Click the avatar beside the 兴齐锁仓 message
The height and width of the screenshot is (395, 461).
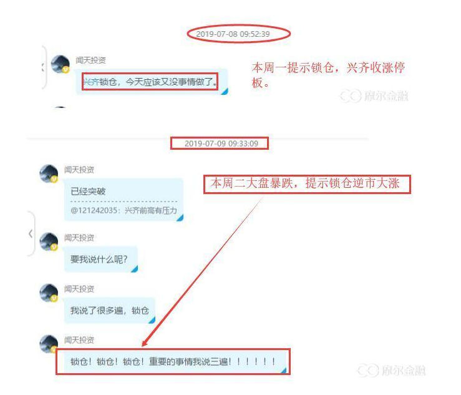tap(61, 64)
